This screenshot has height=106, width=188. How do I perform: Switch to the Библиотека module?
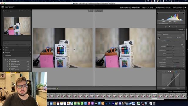point(125,8)
